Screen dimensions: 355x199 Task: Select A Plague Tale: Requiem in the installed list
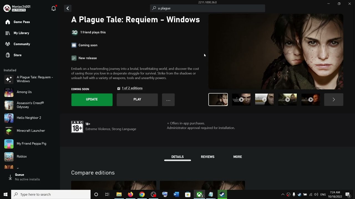click(x=30, y=79)
